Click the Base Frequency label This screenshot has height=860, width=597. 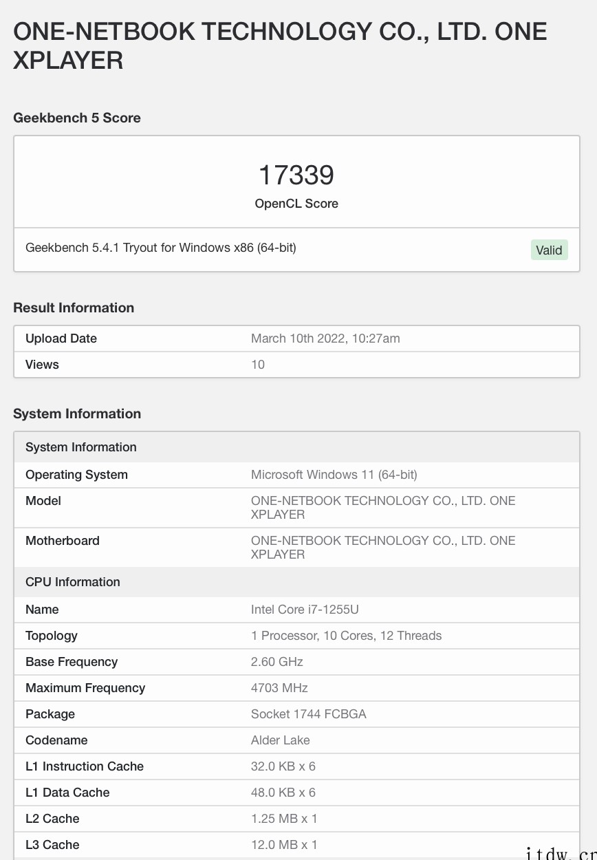[x=72, y=662]
